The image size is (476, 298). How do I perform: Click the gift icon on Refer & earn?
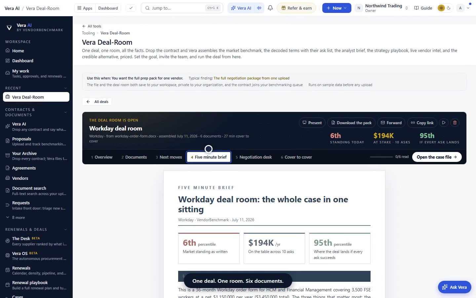coord(284,8)
